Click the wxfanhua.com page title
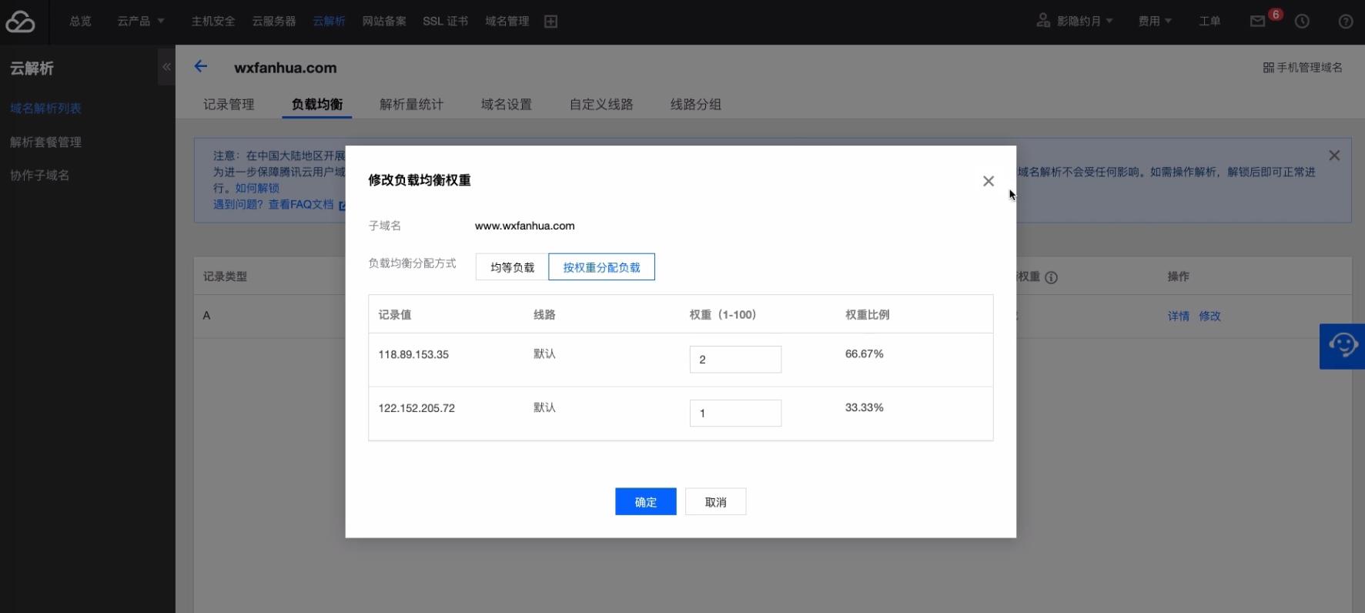The height and width of the screenshot is (613, 1365). click(x=286, y=67)
